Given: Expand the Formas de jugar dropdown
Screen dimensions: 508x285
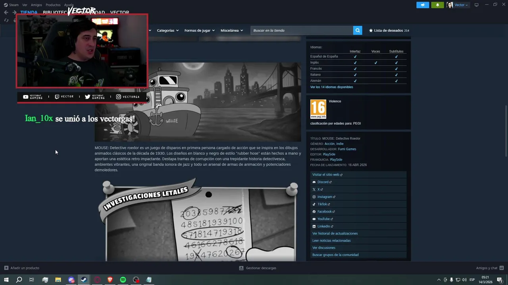Looking at the screenshot, I should (199, 30).
